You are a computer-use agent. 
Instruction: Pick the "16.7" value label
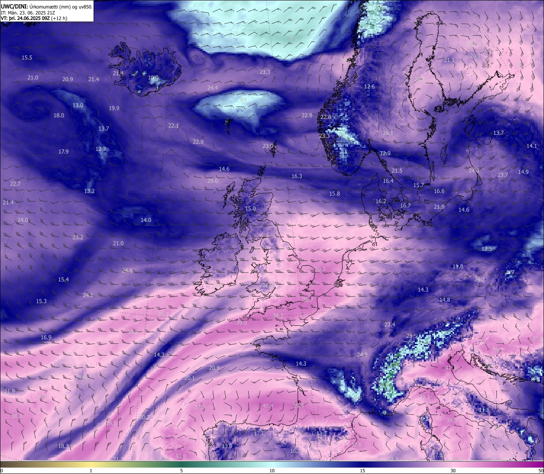click(405, 205)
